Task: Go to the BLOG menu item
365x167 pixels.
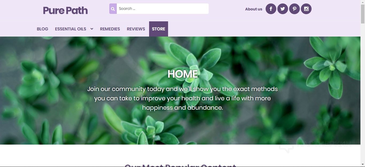Action: coord(42,29)
